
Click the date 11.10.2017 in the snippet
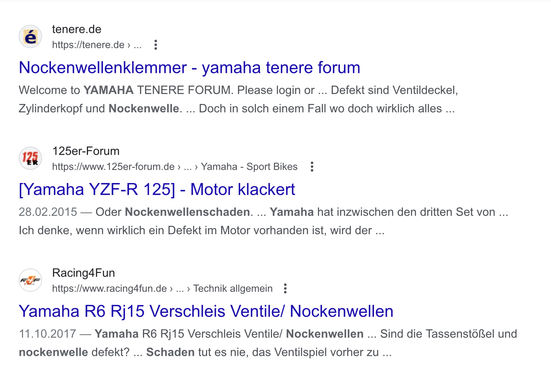48,334
